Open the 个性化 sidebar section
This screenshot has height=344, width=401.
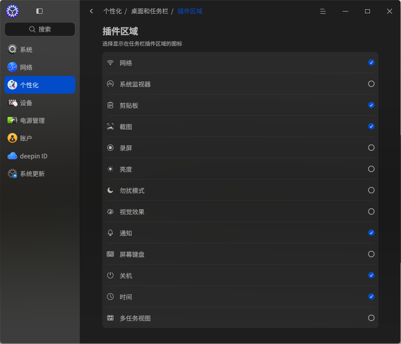click(x=40, y=85)
